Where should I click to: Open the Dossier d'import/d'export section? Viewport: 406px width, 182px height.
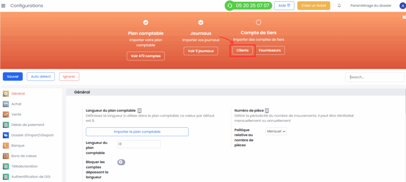[33, 135]
